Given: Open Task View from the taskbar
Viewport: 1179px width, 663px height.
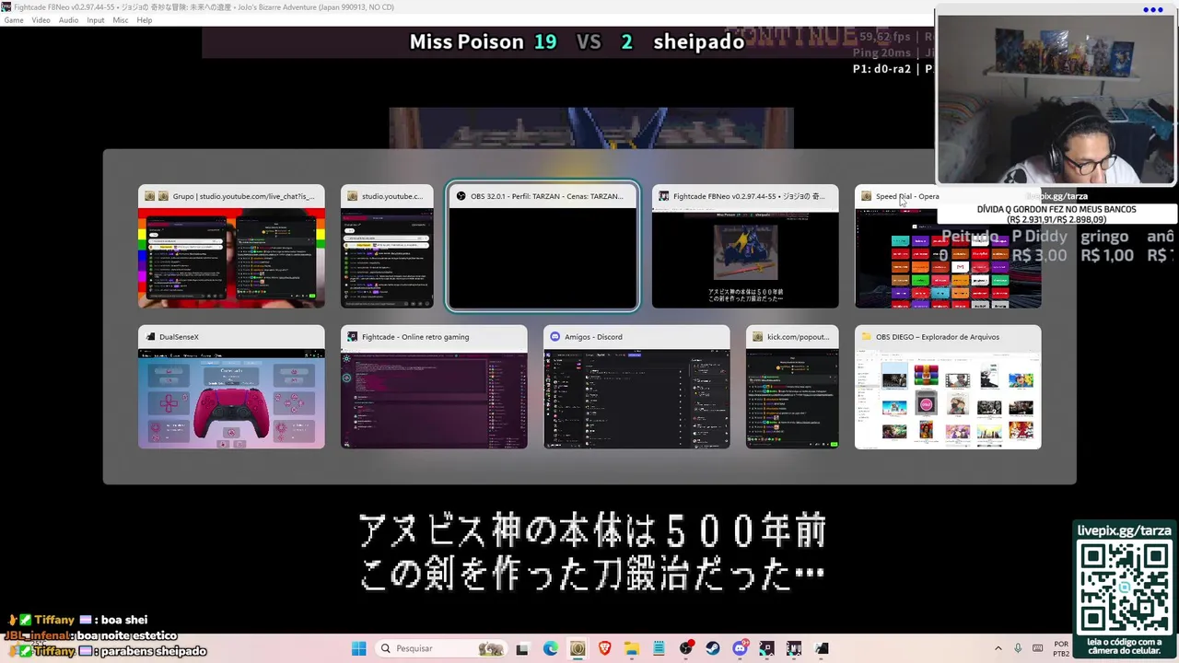Looking at the screenshot, I should click(522, 648).
